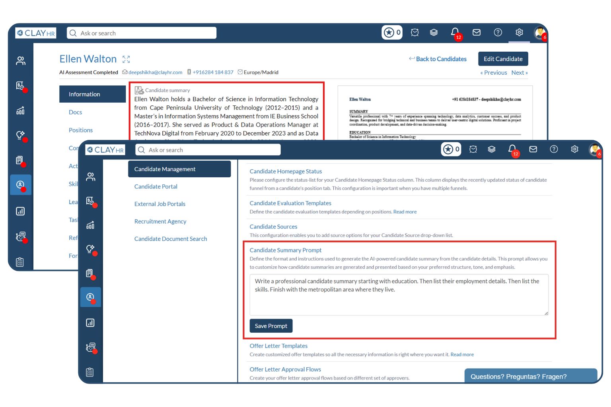Open bar chart growth icon in back sidebar
Image resolution: width=611 pixels, height=407 pixels.
20,110
